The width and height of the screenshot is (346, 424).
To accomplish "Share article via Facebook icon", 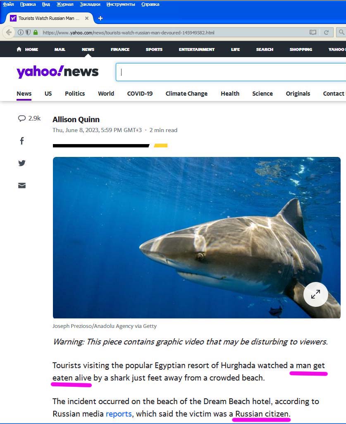I will pos(22,141).
